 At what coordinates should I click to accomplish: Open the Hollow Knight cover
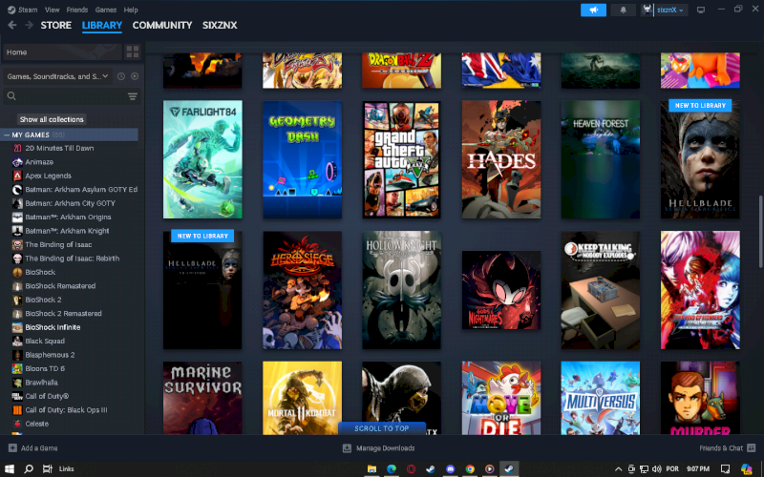click(401, 290)
